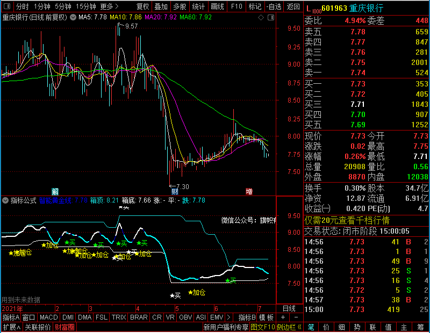Zoom out chart with minus button
The image size is (430, 333).
[x=296, y=317]
